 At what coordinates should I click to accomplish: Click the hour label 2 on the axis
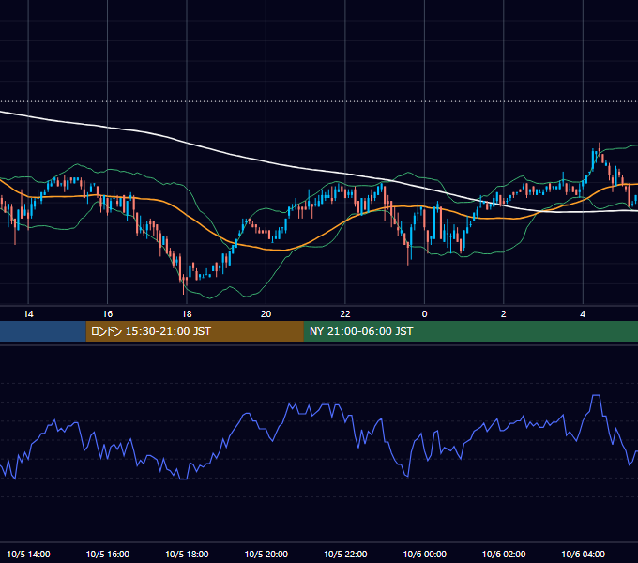coord(503,314)
